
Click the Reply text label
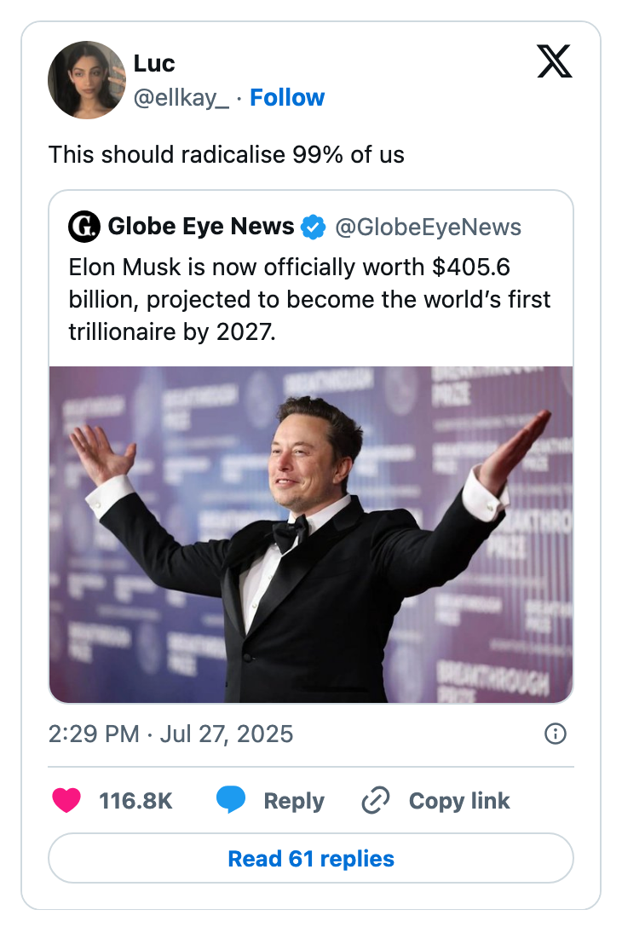coord(294,801)
